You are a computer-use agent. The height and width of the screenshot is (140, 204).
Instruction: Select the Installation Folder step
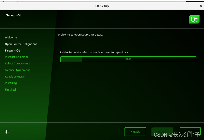pyautogui.click(x=17, y=57)
